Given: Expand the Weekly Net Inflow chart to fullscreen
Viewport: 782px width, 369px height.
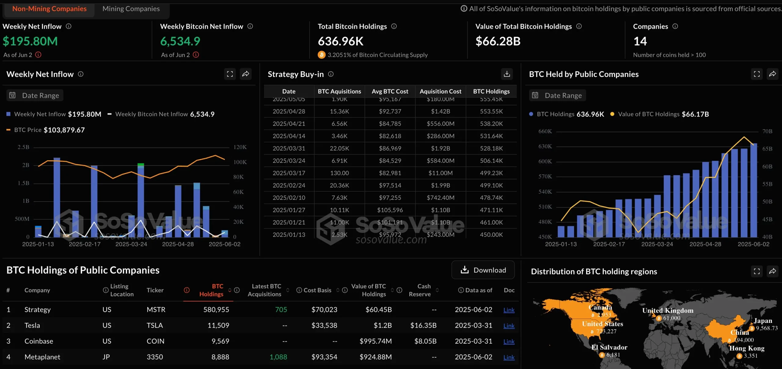Looking at the screenshot, I should 230,74.
